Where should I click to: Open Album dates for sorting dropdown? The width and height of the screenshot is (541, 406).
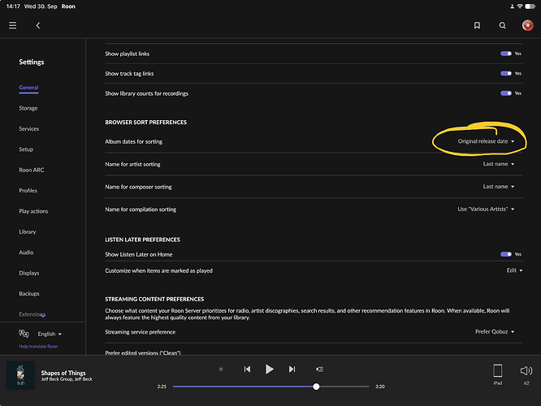tap(486, 141)
